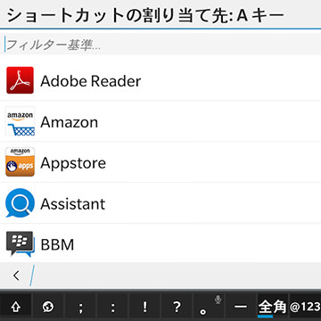Click the Assistant magnifier bubble icon
The height and width of the screenshot is (321, 321).
20,203
